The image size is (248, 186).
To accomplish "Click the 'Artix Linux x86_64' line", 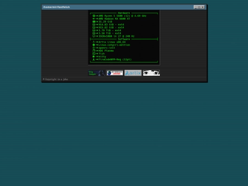I will [112, 42].
